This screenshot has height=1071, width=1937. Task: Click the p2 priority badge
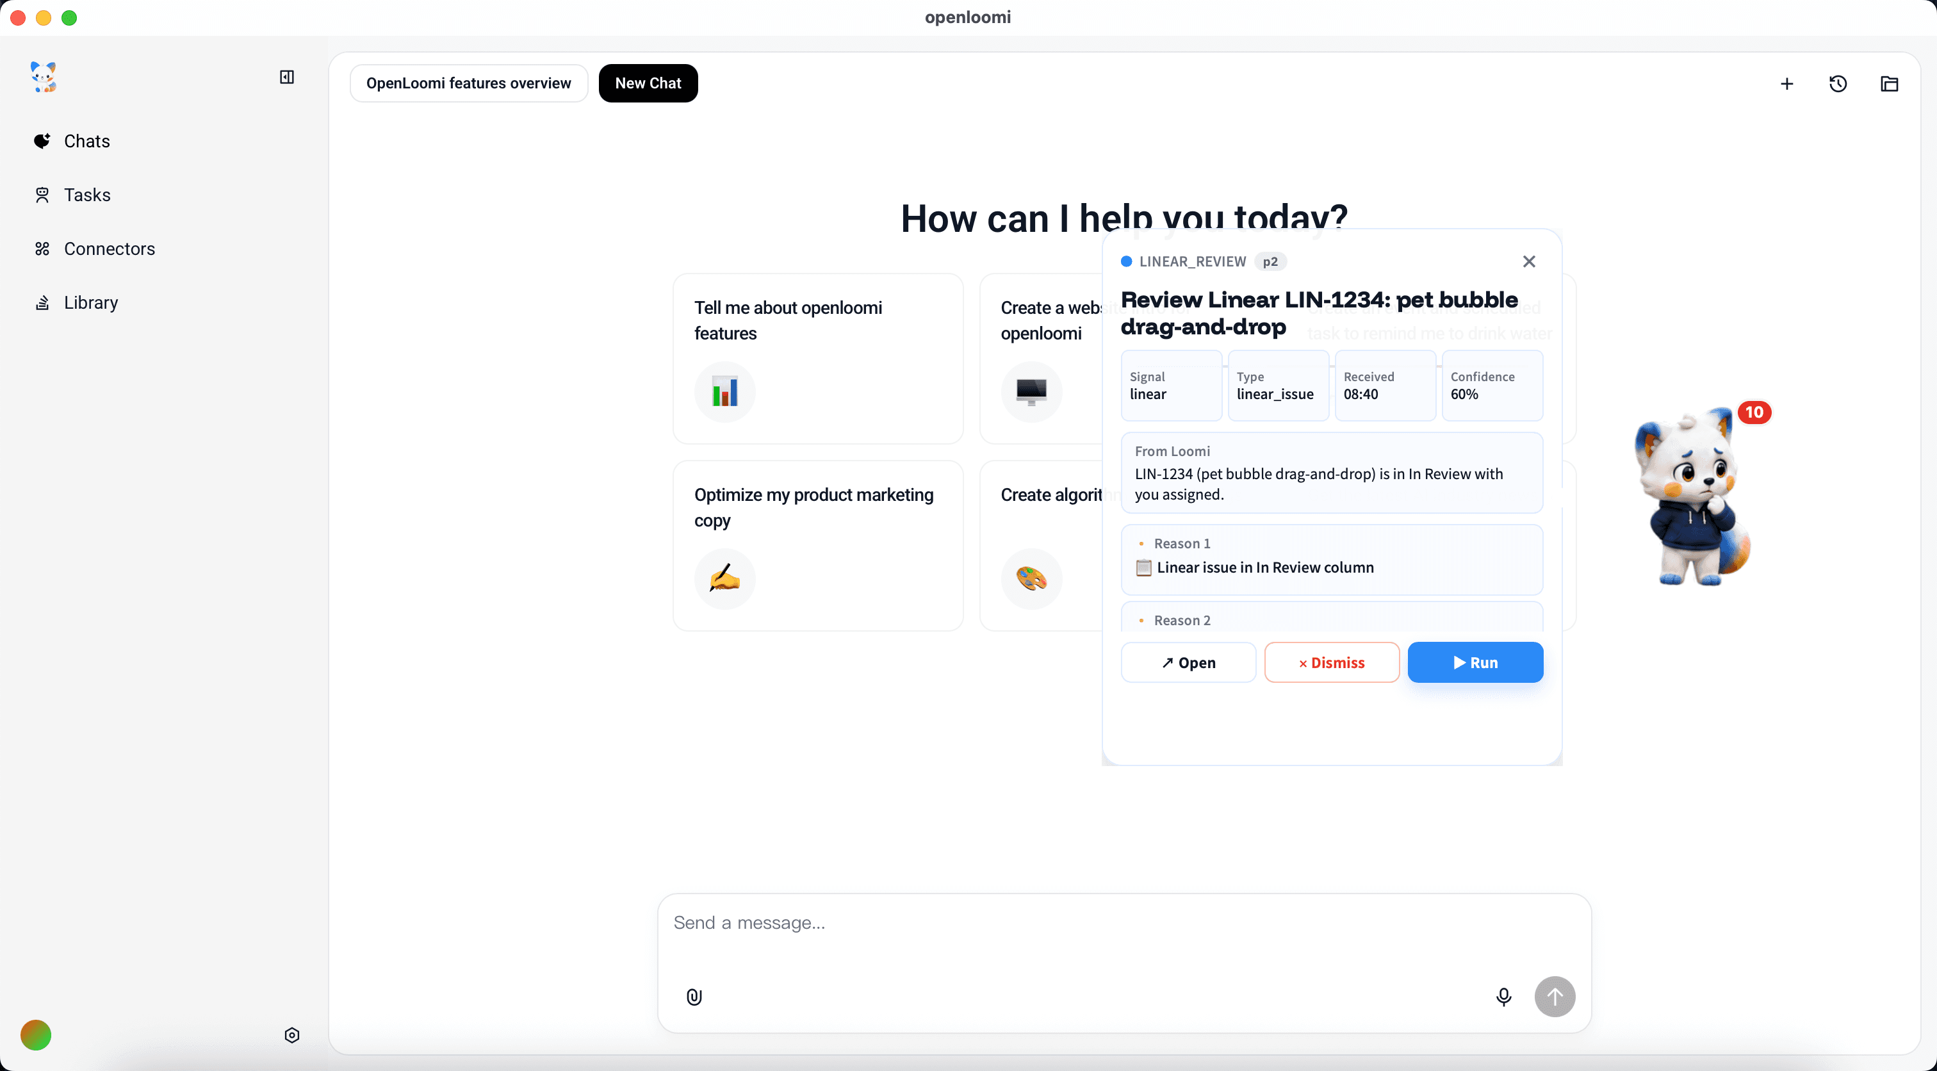pyautogui.click(x=1270, y=261)
